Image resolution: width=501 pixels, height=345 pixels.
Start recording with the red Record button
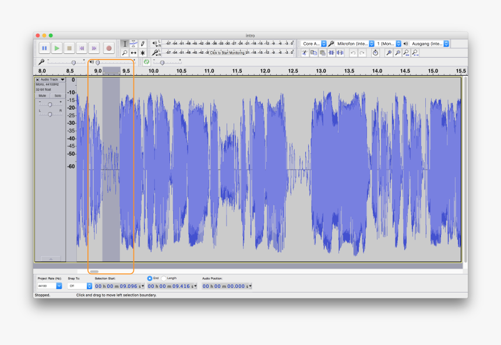click(108, 48)
